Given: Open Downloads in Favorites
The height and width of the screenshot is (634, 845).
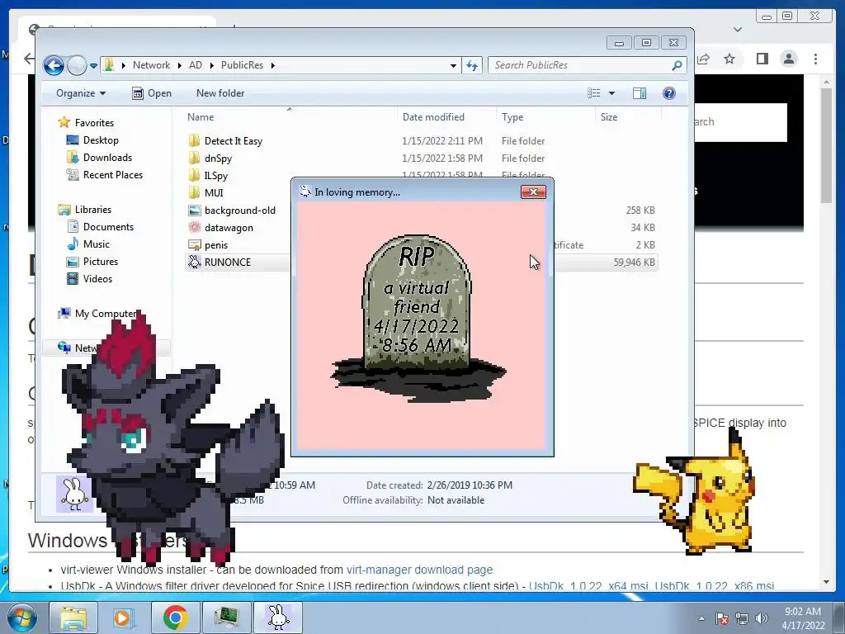Looking at the screenshot, I should click(x=107, y=158).
